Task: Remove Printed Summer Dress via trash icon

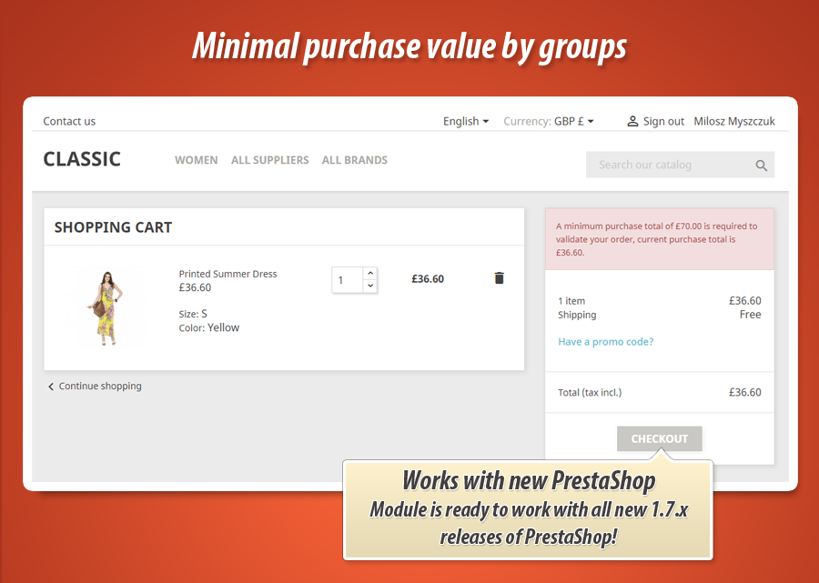Action: point(499,277)
